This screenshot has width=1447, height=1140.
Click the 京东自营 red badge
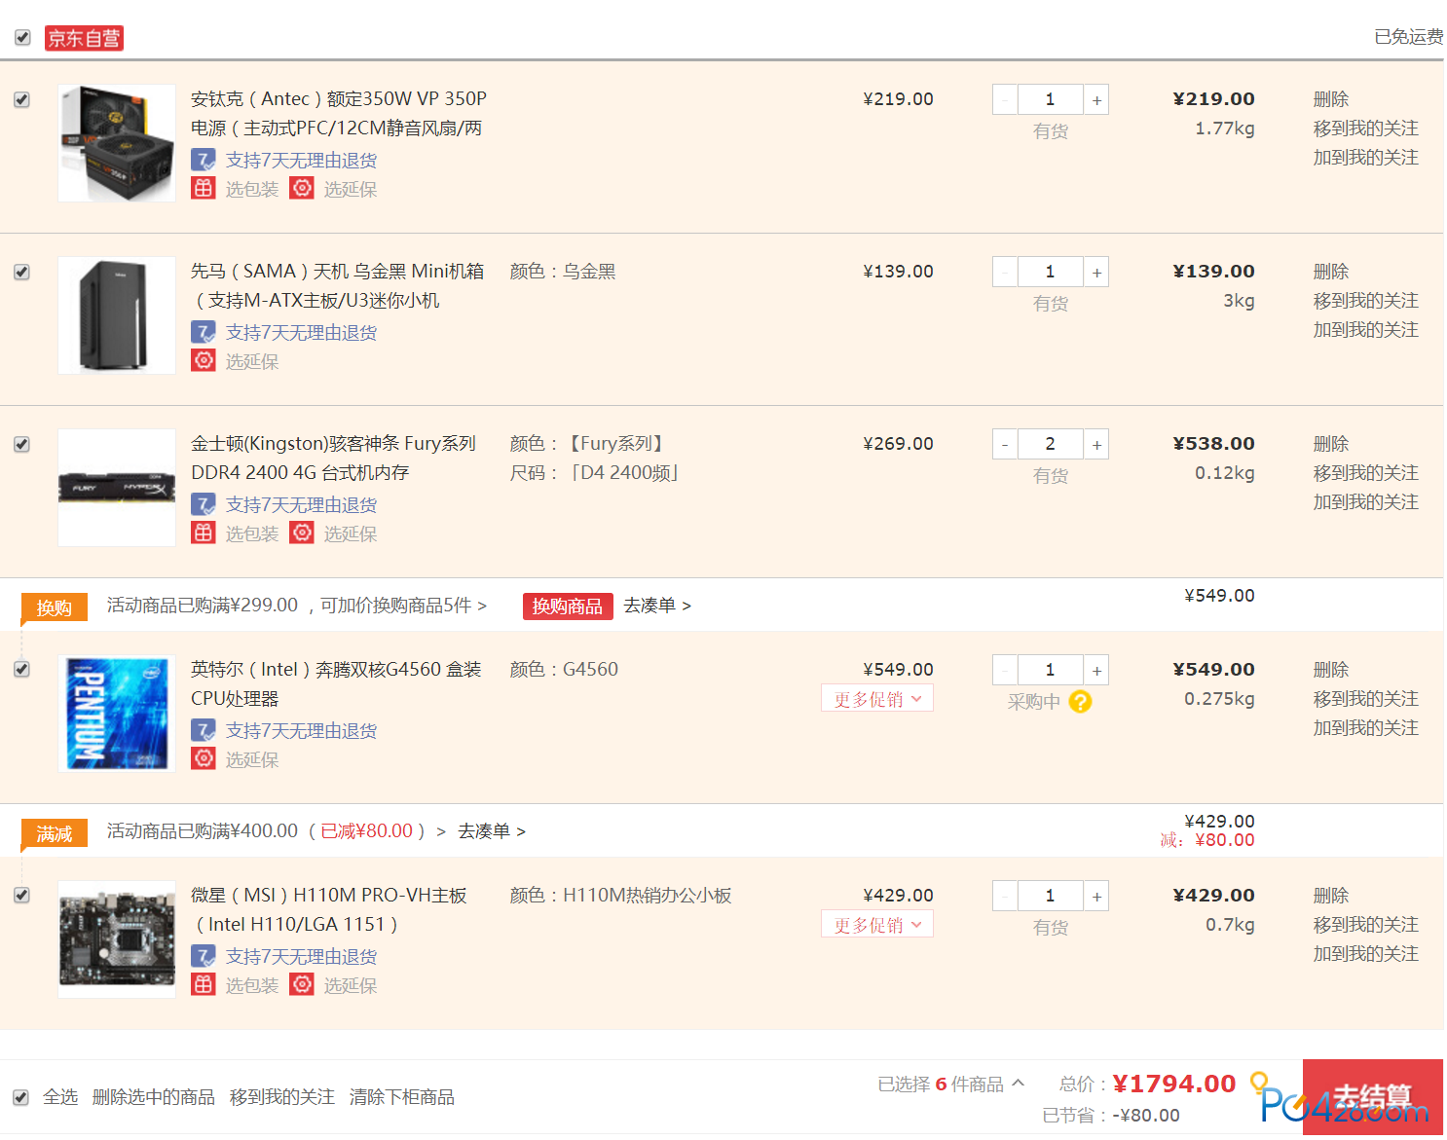pyautogui.click(x=84, y=38)
